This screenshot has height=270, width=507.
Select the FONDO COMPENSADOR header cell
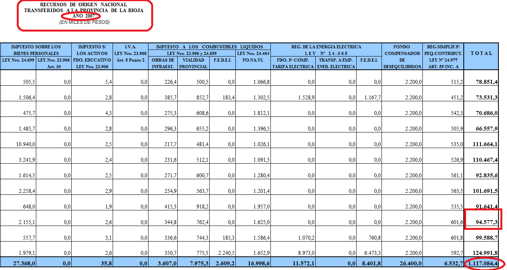click(402, 53)
